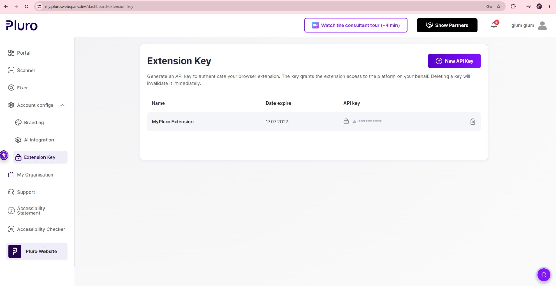Screen dimensions: 556x286
Task: Click the MyPluro Extension name cell
Action: 173,122
